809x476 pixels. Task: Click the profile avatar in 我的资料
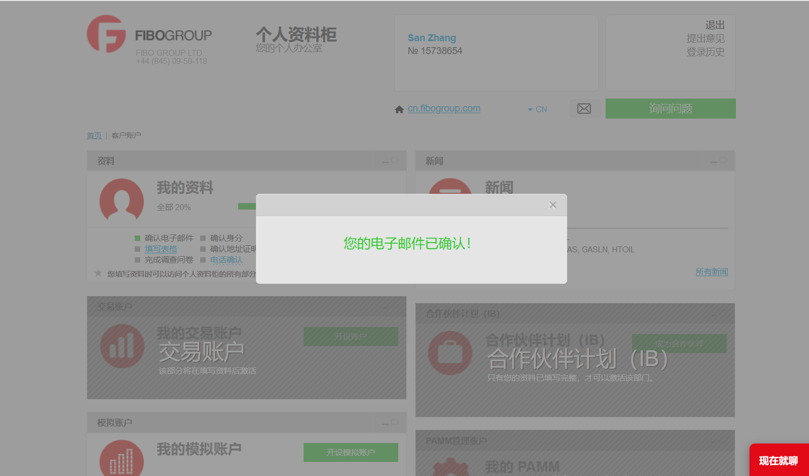[x=122, y=200]
